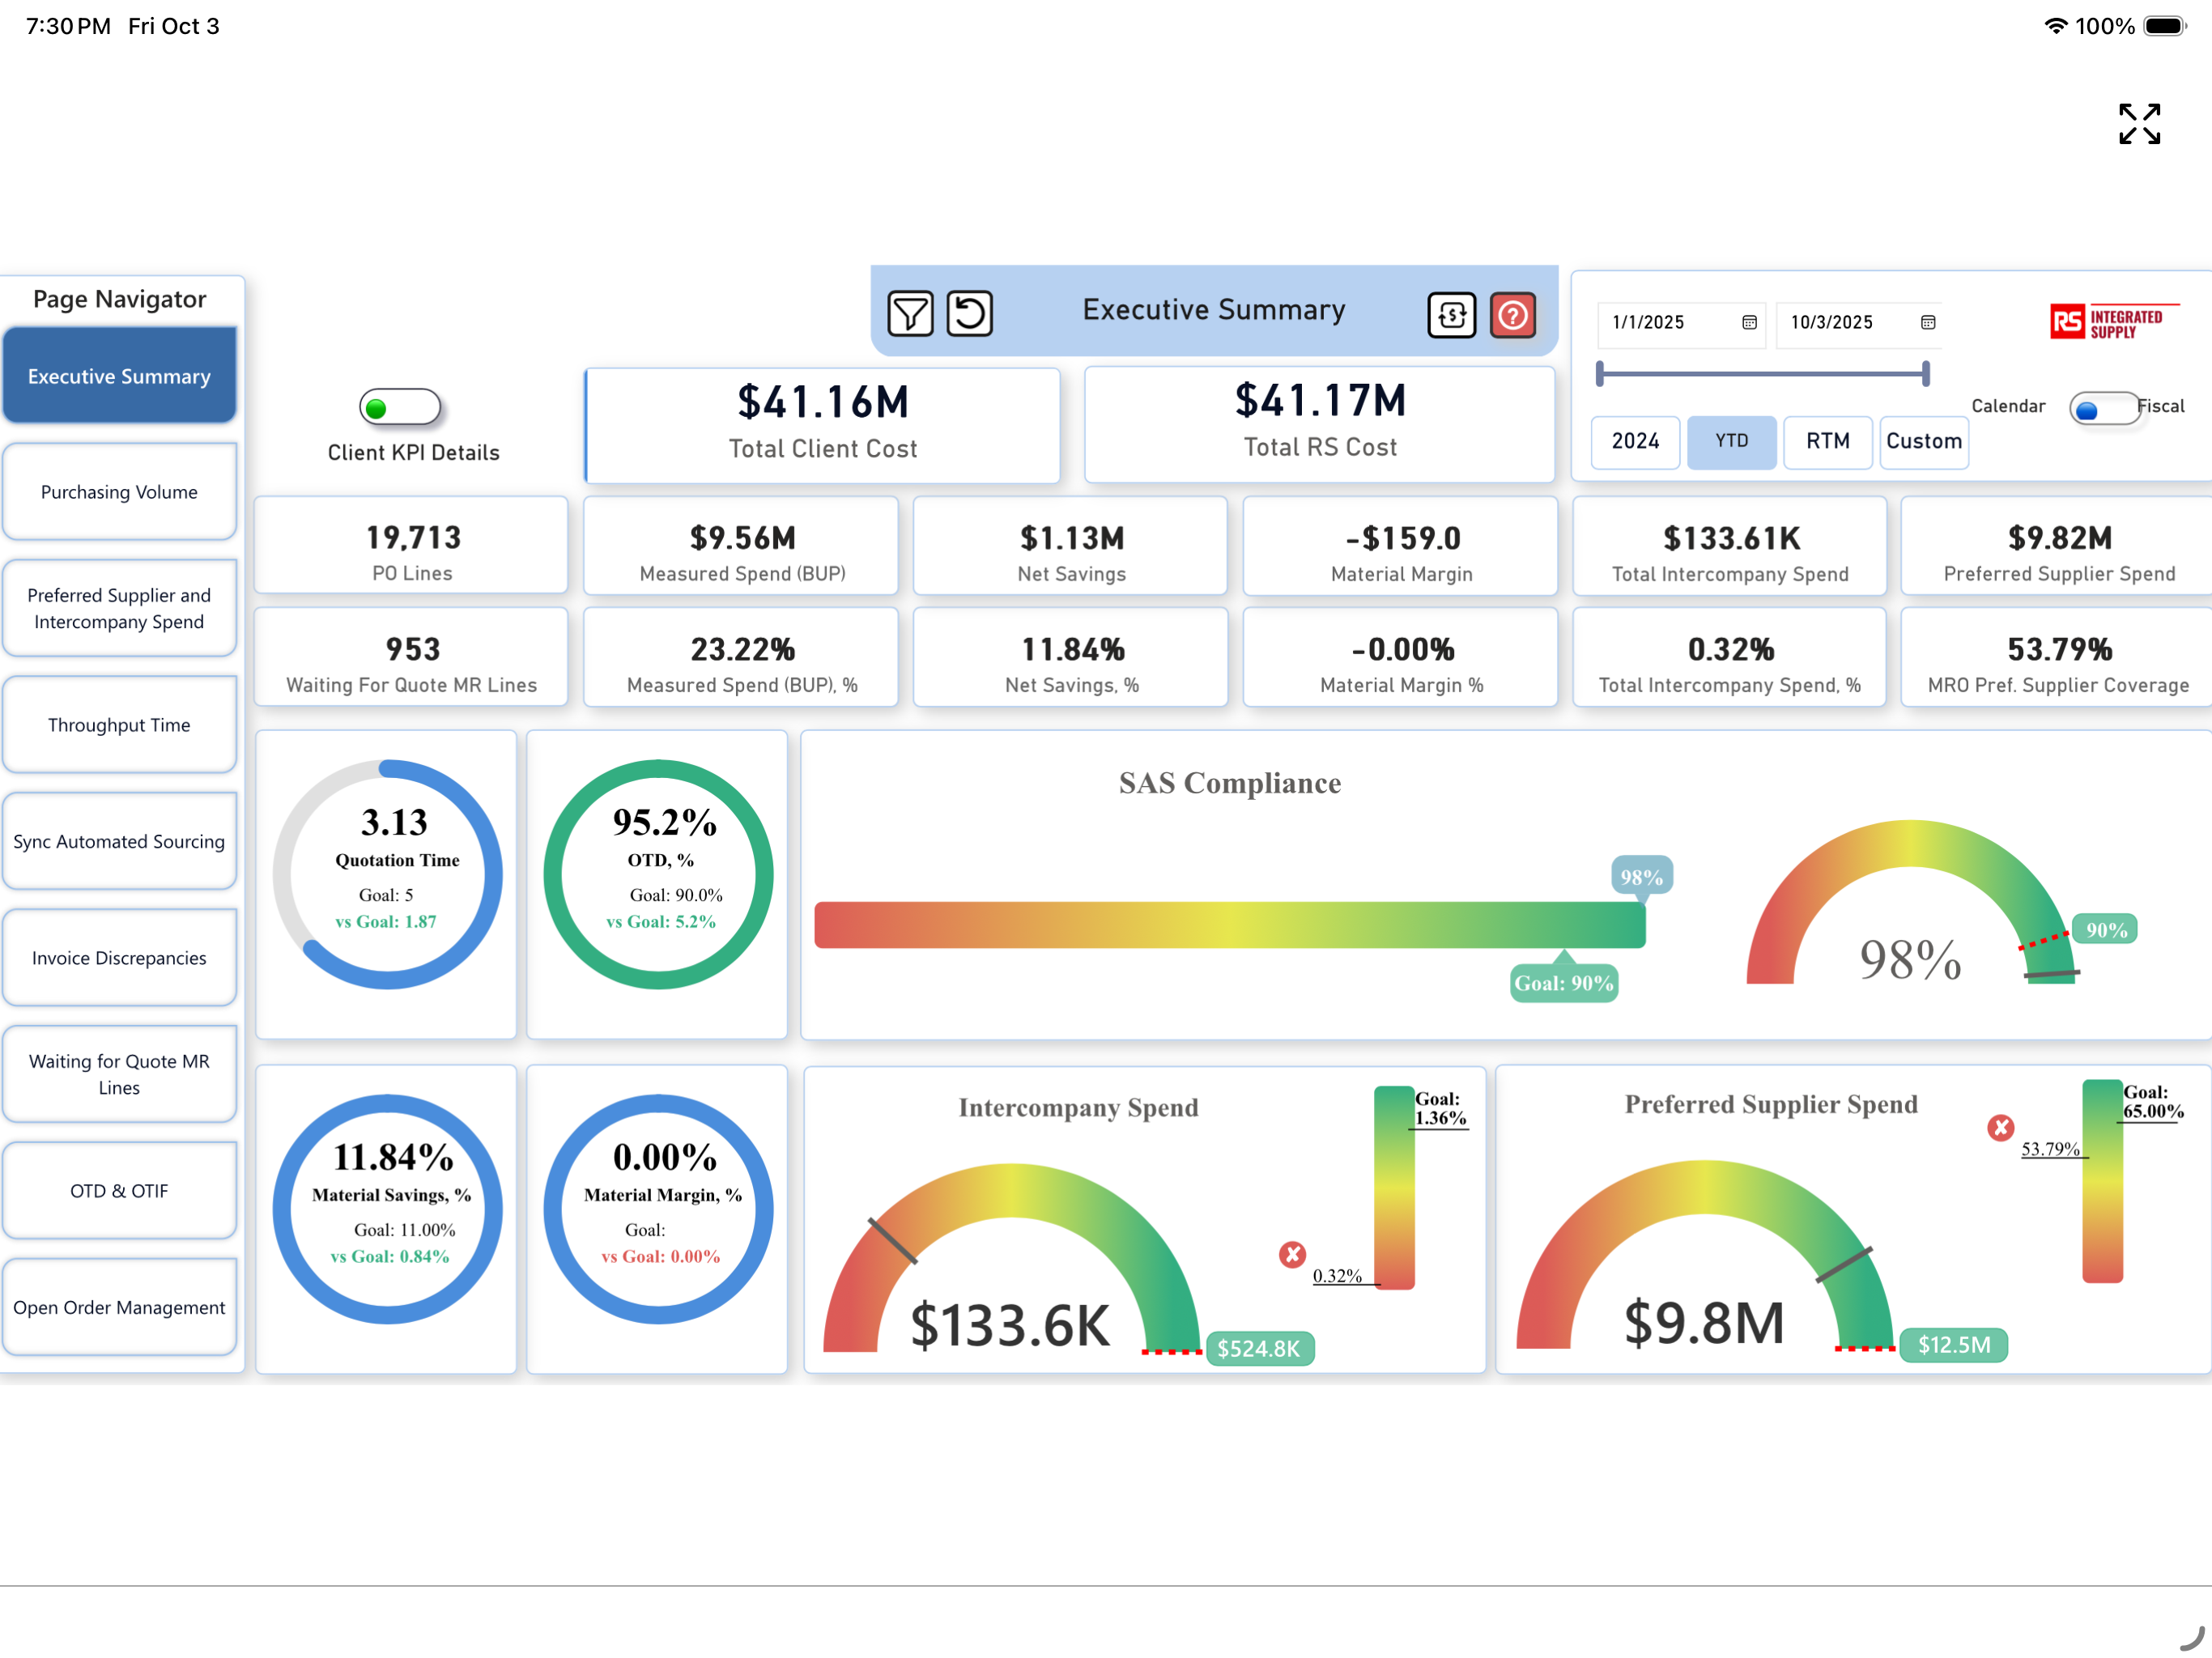The width and height of the screenshot is (2212, 1658).
Task: Click the 953 Waiting For Quote MR Lines card
Action: 411,657
